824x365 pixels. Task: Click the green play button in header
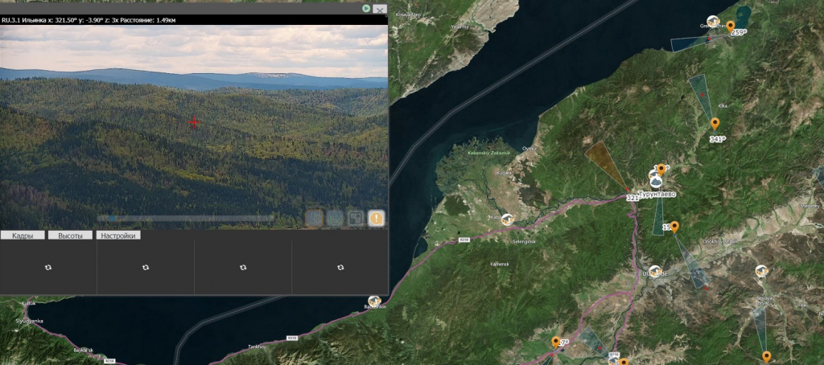(366, 8)
